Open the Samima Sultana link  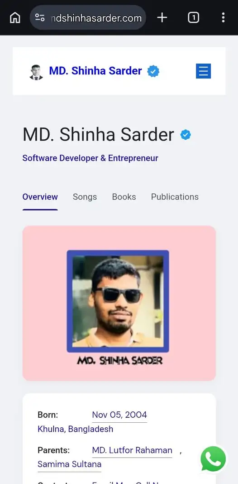(69, 464)
